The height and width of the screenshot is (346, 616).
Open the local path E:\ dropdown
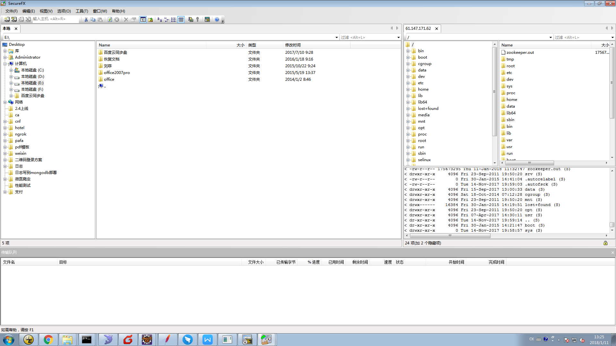pyautogui.click(x=337, y=37)
